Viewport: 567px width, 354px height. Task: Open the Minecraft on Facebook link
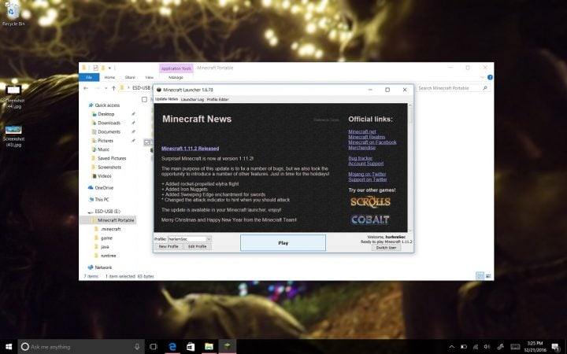coord(372,142)
